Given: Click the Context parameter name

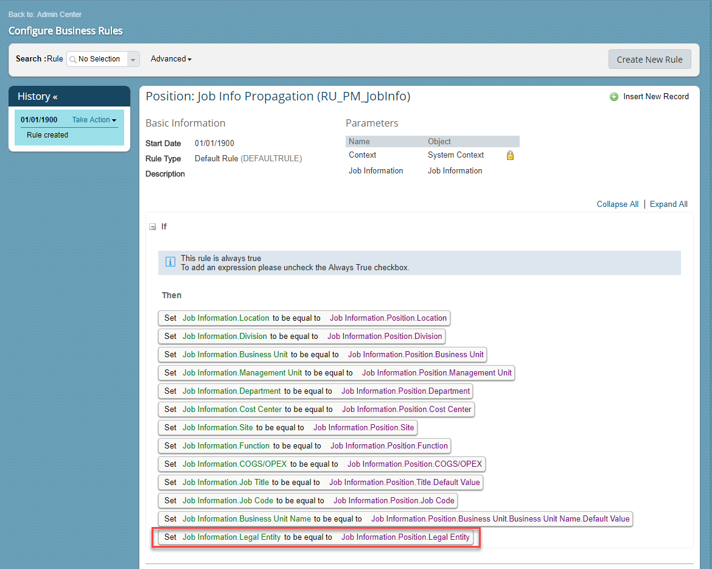Looking at the screenshot, I should click(x=362, y=155).
